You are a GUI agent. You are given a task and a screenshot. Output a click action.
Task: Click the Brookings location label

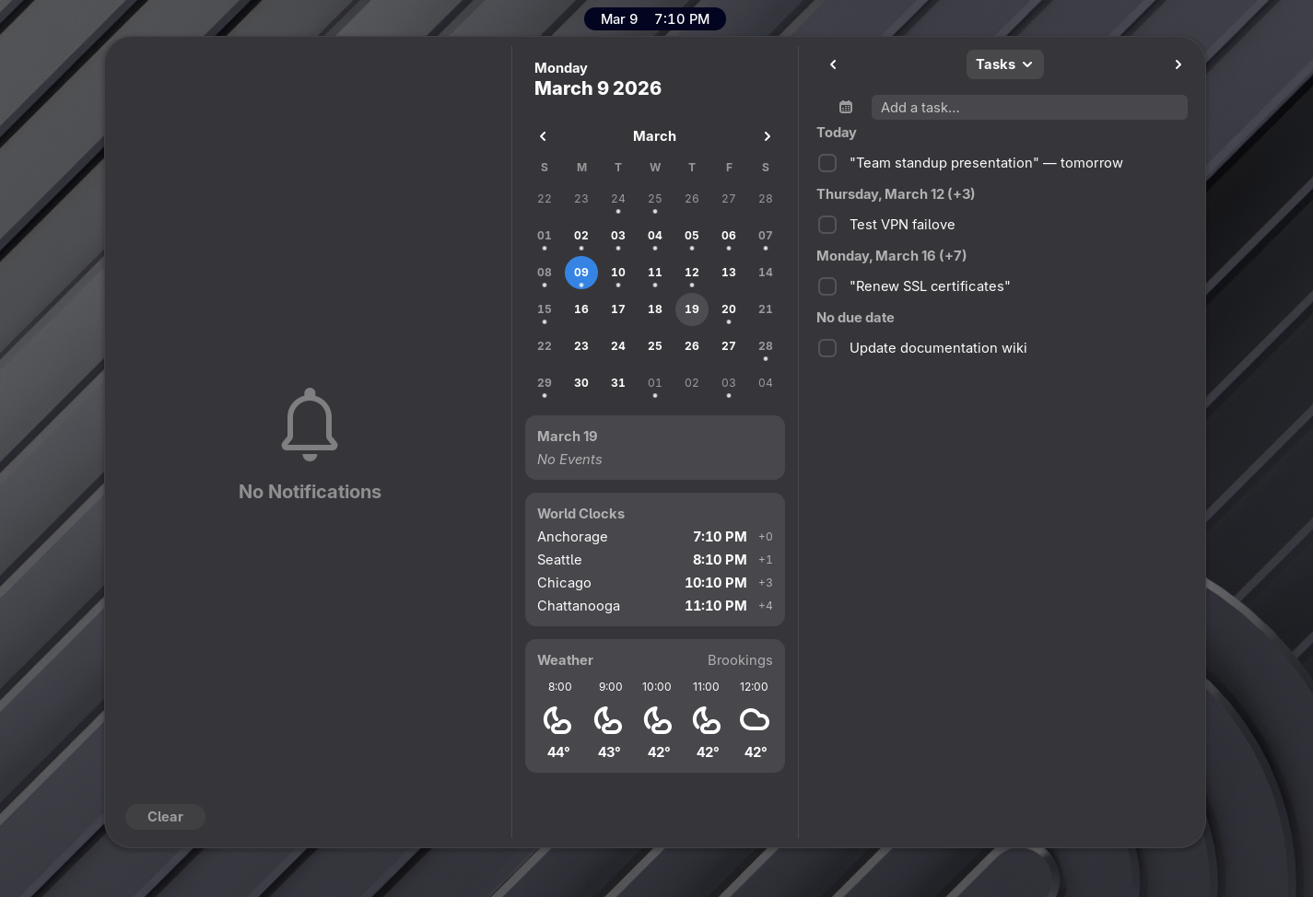pos(740,660)
